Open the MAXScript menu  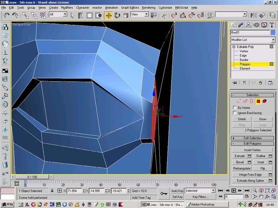coord(181,8)
